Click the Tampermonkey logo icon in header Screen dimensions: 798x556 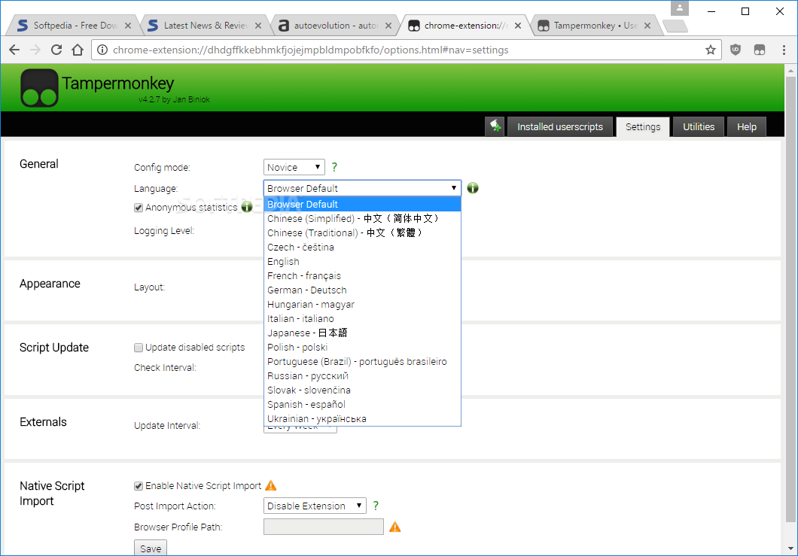point(39,88)
